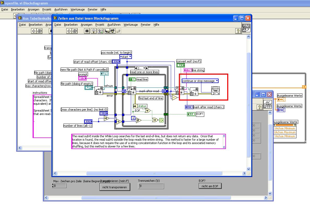This screenshot has height=204, width=310.
Task: Open Anzeigen menu in Zeilen aus Datei lesen
Action: 86,25
